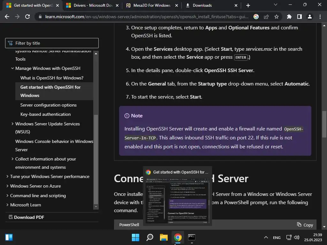Switch to Mesa3D For Windows tab
The height and width of the screenshot is (245, 327).
pos(152,5)
